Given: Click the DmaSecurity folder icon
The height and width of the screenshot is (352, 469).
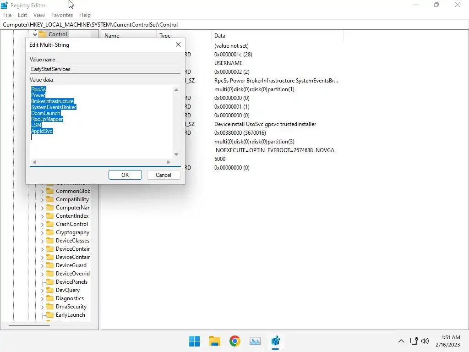Looking at the screenshot, I should 50,307.
